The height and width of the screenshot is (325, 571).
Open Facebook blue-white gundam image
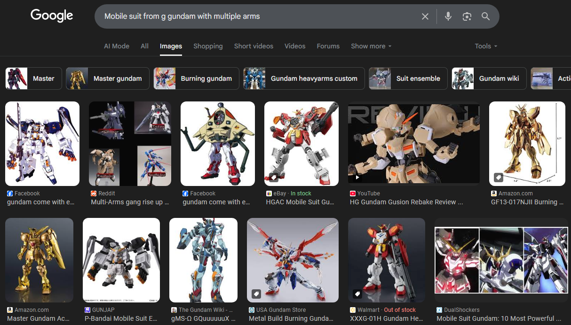click(42, 144)
